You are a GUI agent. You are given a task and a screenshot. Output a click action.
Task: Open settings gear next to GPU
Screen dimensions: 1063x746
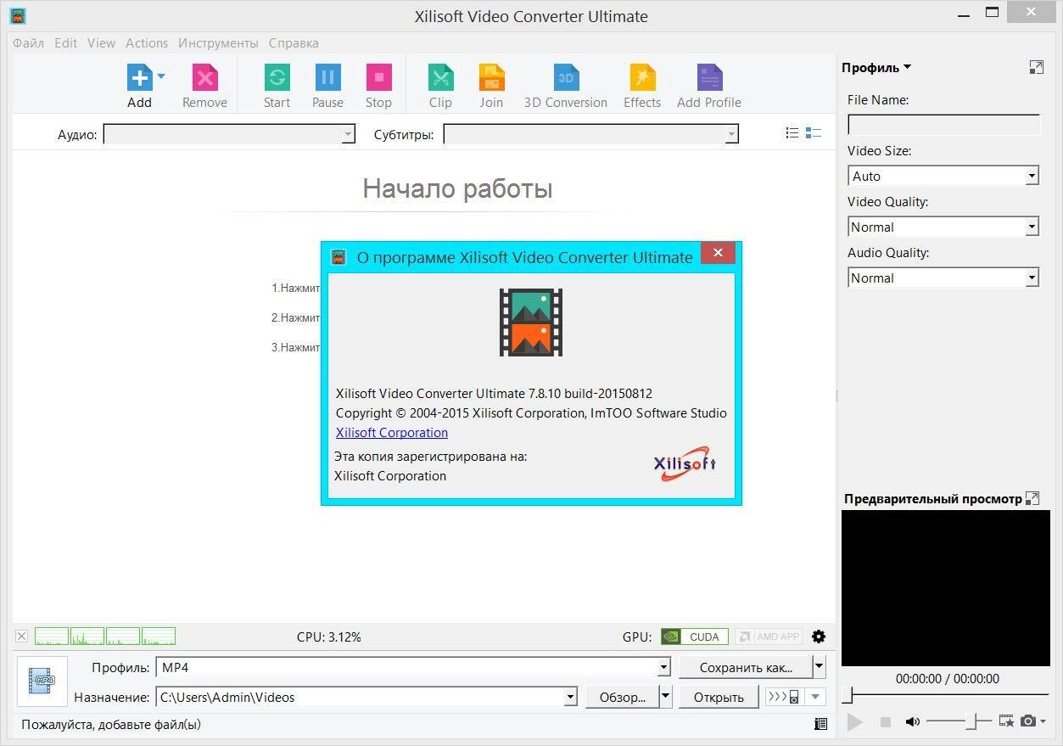pos(819,637)
